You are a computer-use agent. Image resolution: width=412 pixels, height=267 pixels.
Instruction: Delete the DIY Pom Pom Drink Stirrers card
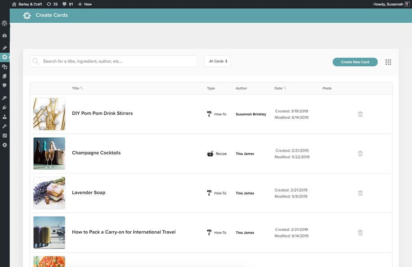tap(360, 114)
